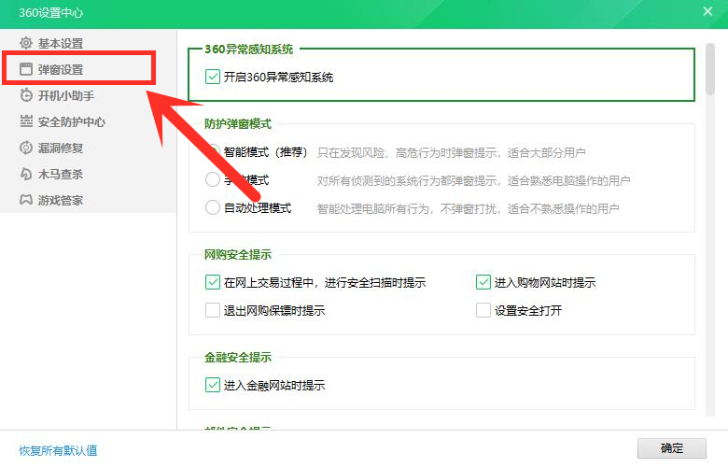Click the 确定 button
The width and height of the screenshot is (728, 467).
pos(671,448)
